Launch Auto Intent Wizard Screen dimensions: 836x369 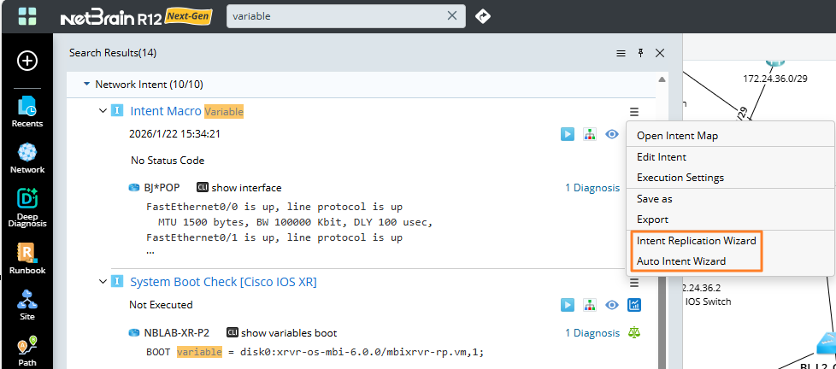pos(680,261)
